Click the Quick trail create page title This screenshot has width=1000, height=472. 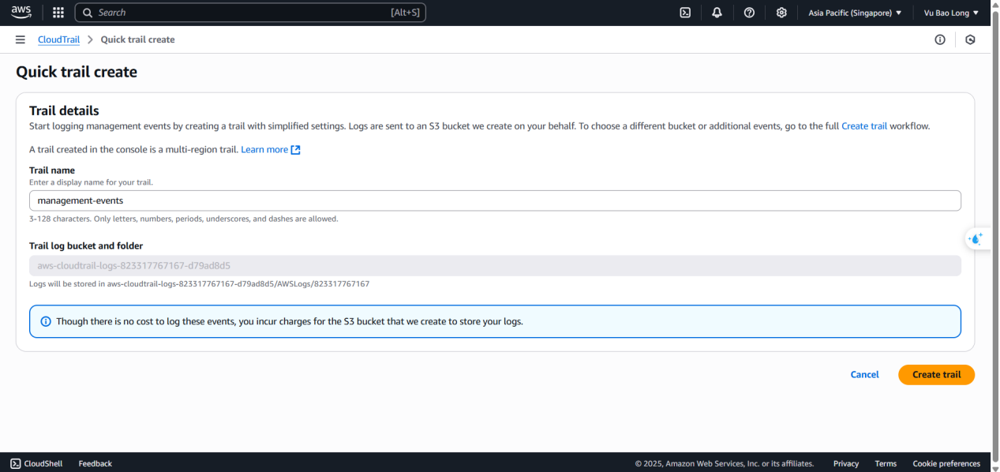coord(77,72)
